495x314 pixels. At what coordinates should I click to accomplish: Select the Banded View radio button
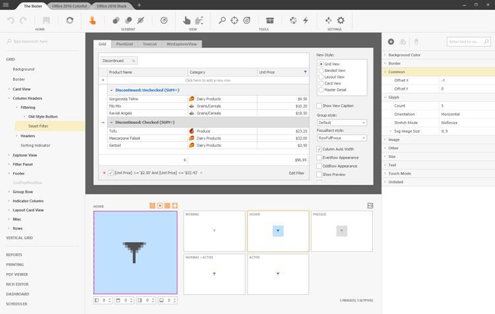[321, 71]
